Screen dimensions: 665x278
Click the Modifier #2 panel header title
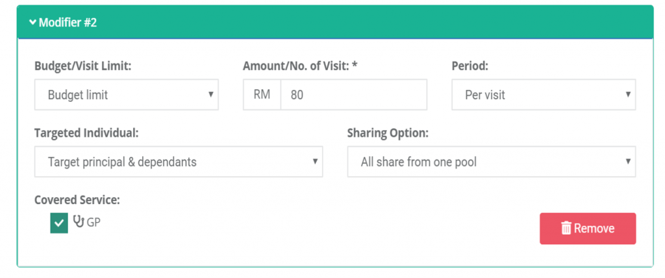coord(68,23)
